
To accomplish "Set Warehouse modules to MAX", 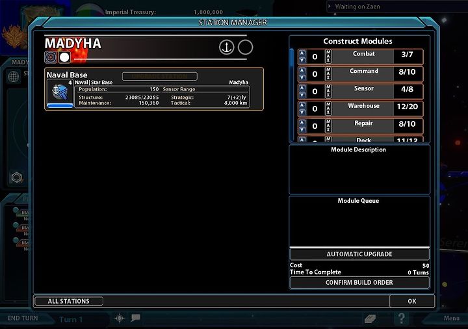I will pyautogui.click(x=328, y=109).
